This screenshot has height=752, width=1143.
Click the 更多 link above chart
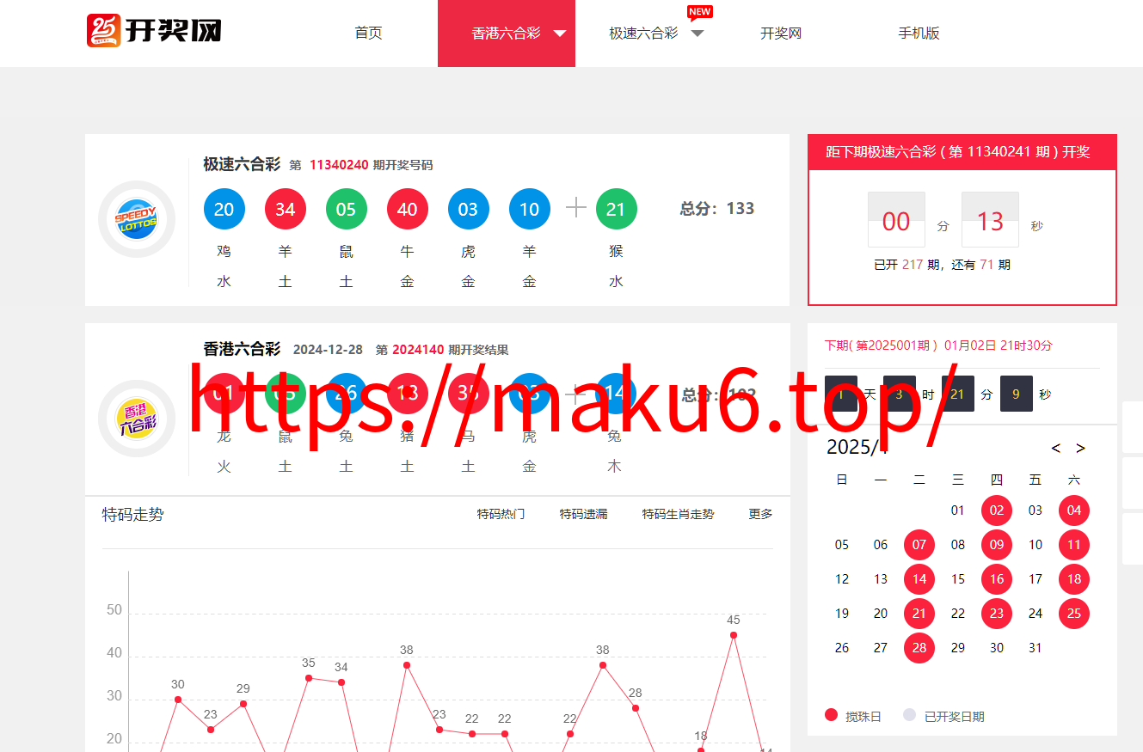(760, 514)
